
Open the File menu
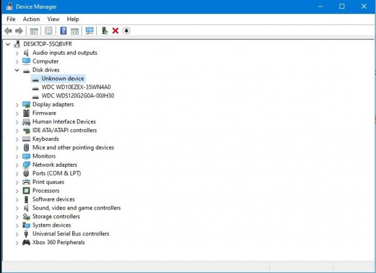coord(11,19)
